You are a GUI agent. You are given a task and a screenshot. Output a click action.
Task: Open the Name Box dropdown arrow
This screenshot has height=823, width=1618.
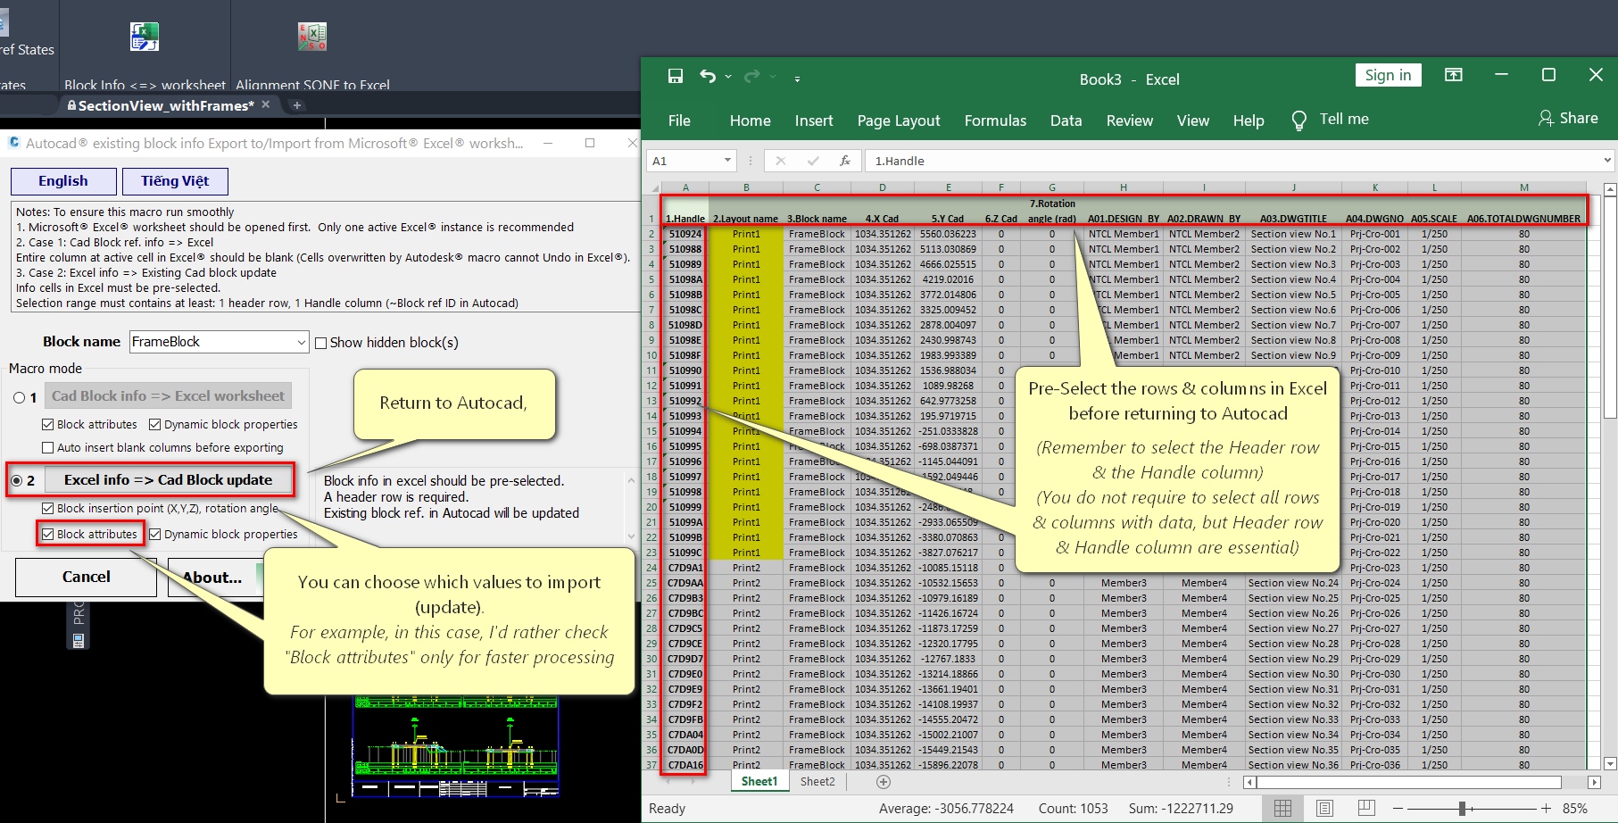(x=727, y=161)
